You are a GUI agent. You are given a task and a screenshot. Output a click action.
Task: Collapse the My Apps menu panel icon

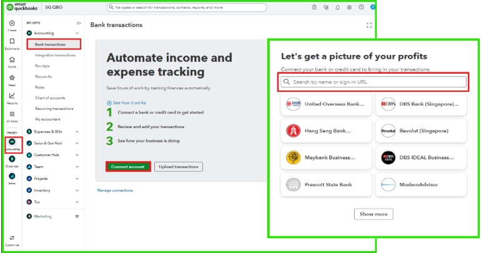[79, 23]
